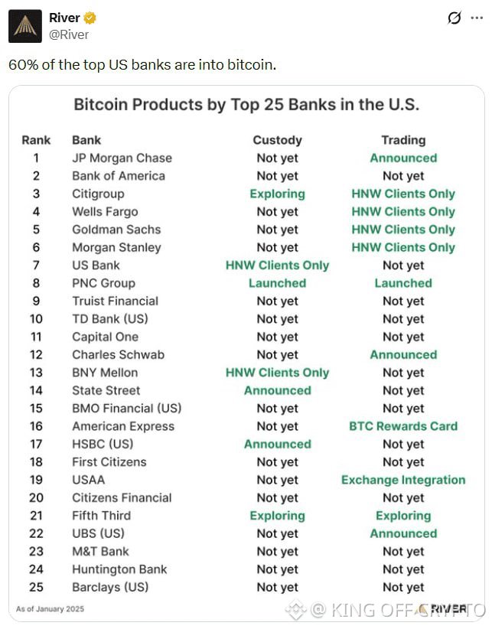The width and height of the screenshot is (492, 629).
Task: Click the tweet text about 60% banks
Action: pos(142,64)
